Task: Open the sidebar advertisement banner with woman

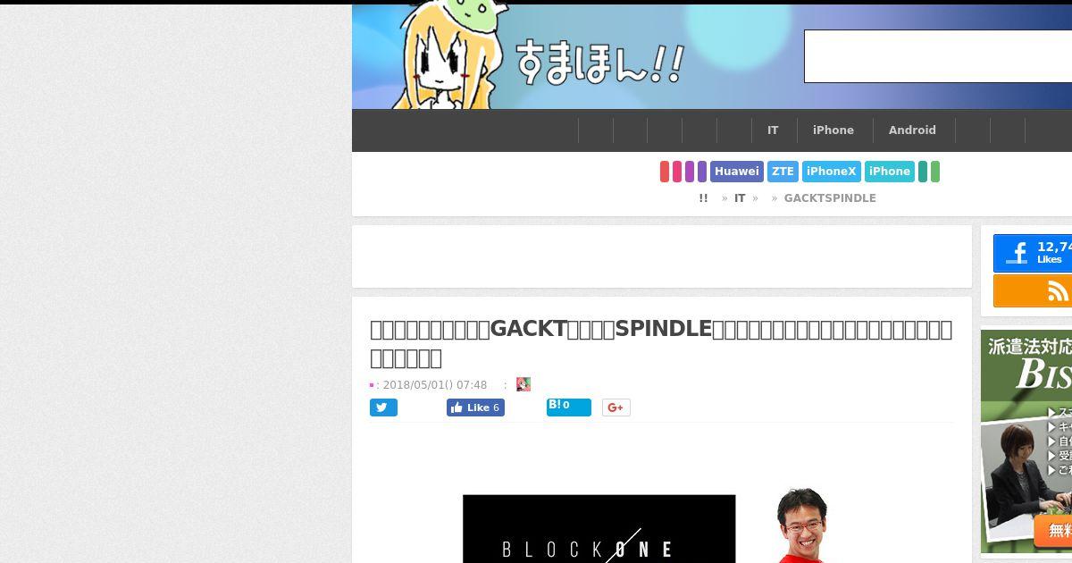Action: (1026, 441)
